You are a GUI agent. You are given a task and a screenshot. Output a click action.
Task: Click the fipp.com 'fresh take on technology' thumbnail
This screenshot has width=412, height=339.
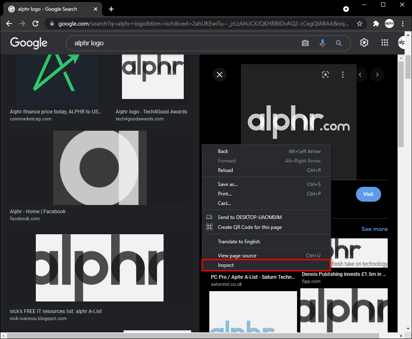[359, 253]
